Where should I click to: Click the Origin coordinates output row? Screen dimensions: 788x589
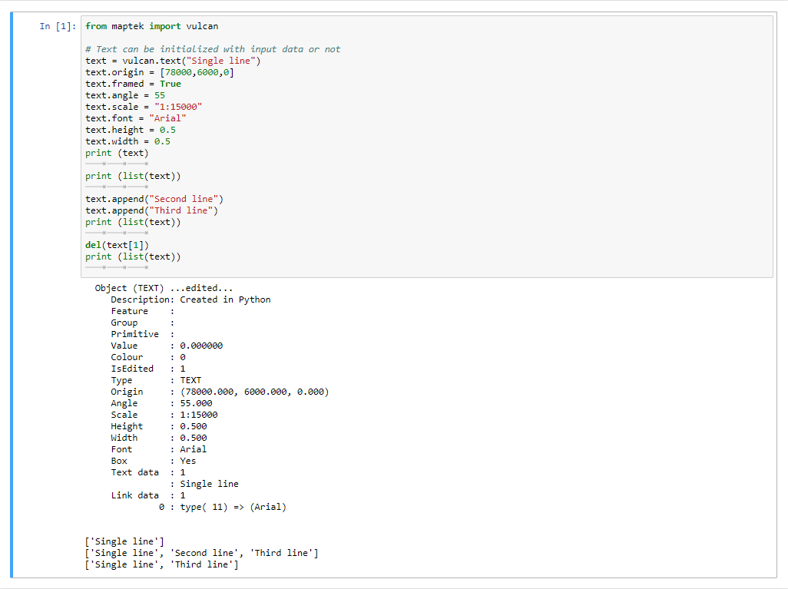(220, 392)
